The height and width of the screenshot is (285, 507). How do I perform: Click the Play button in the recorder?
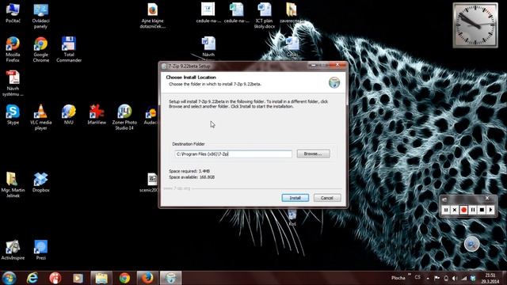[x=490, y=210]
